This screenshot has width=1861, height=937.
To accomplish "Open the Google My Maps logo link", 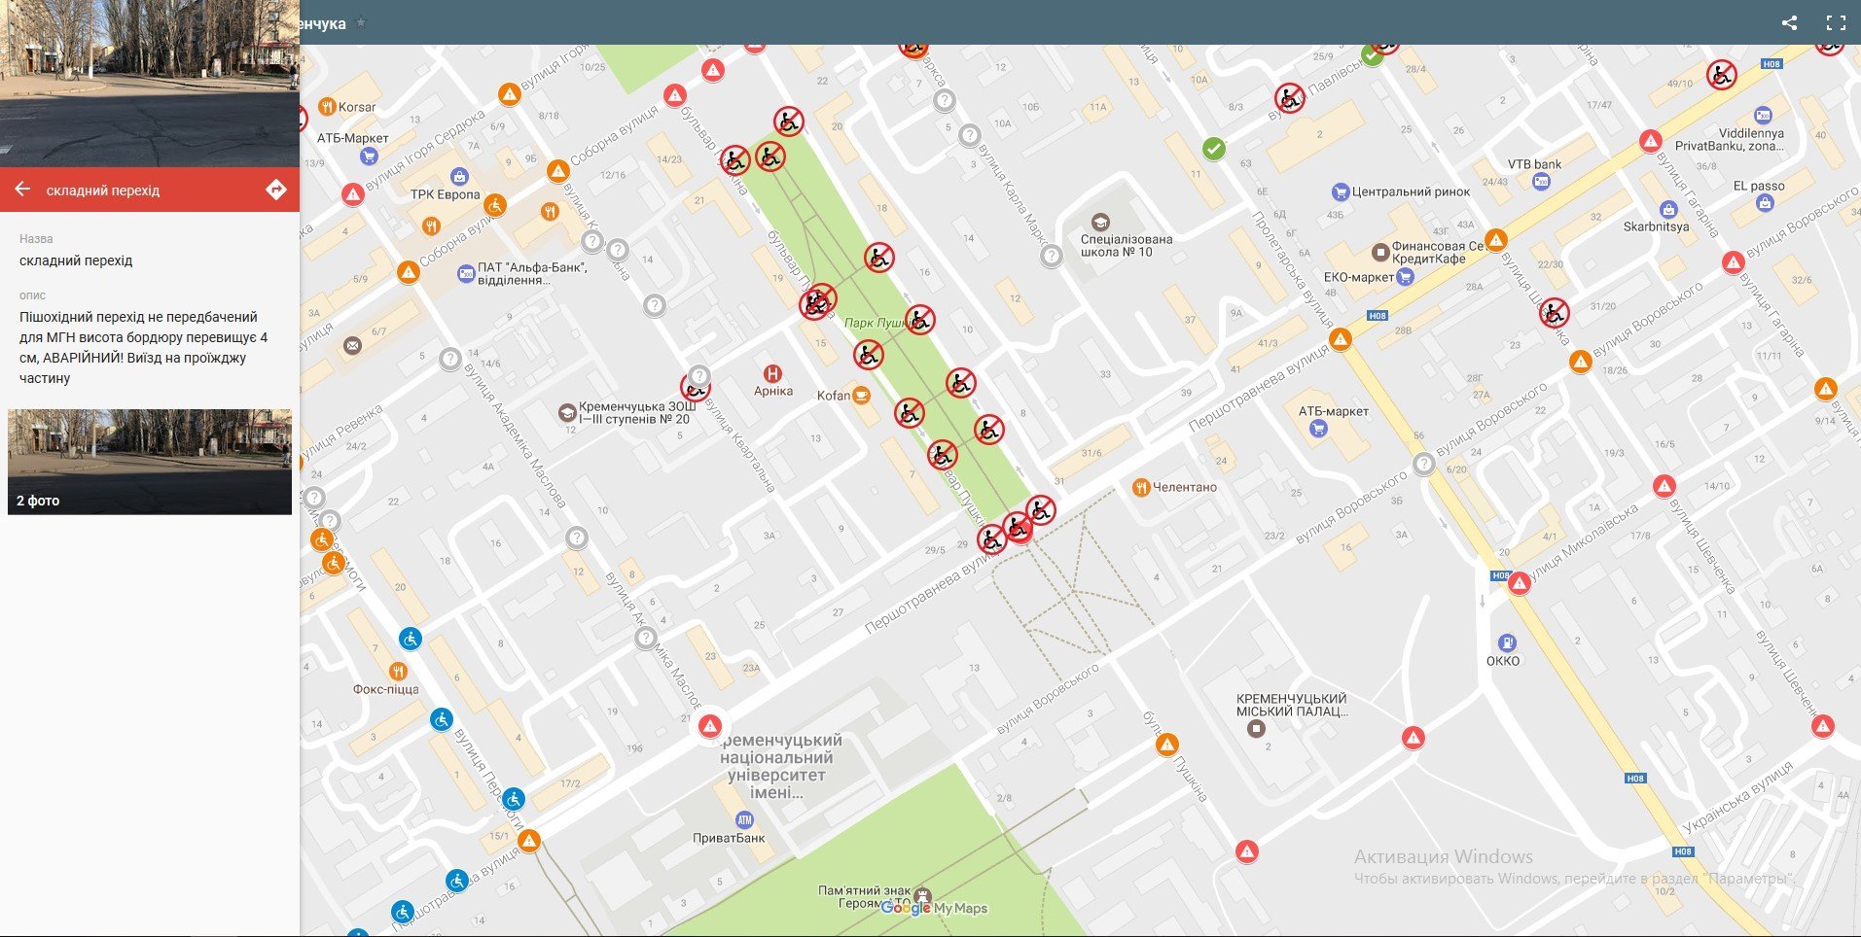I will point(933,908).
